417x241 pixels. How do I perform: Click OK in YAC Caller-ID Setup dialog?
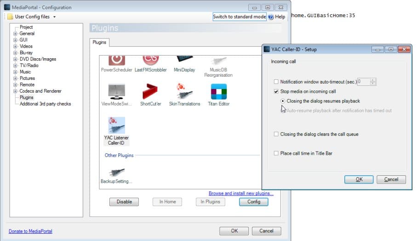359,179
